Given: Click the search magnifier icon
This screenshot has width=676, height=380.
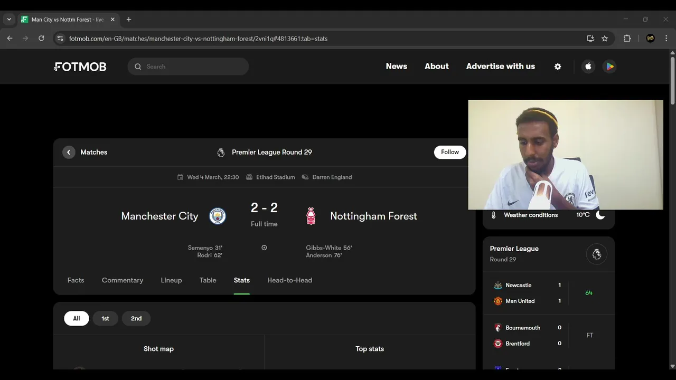Looking at the screenshot, I should click(x=138, y=66).
